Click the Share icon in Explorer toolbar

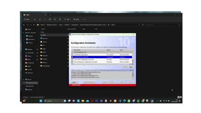coord(55,19)
